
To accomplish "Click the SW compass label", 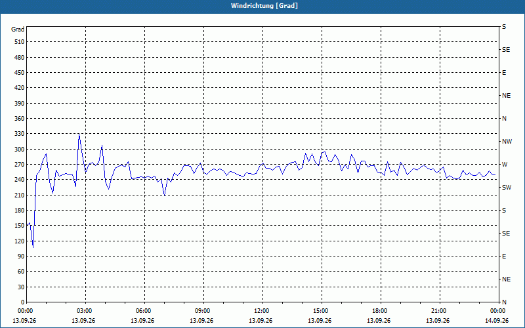I will [x=507, y=188].
